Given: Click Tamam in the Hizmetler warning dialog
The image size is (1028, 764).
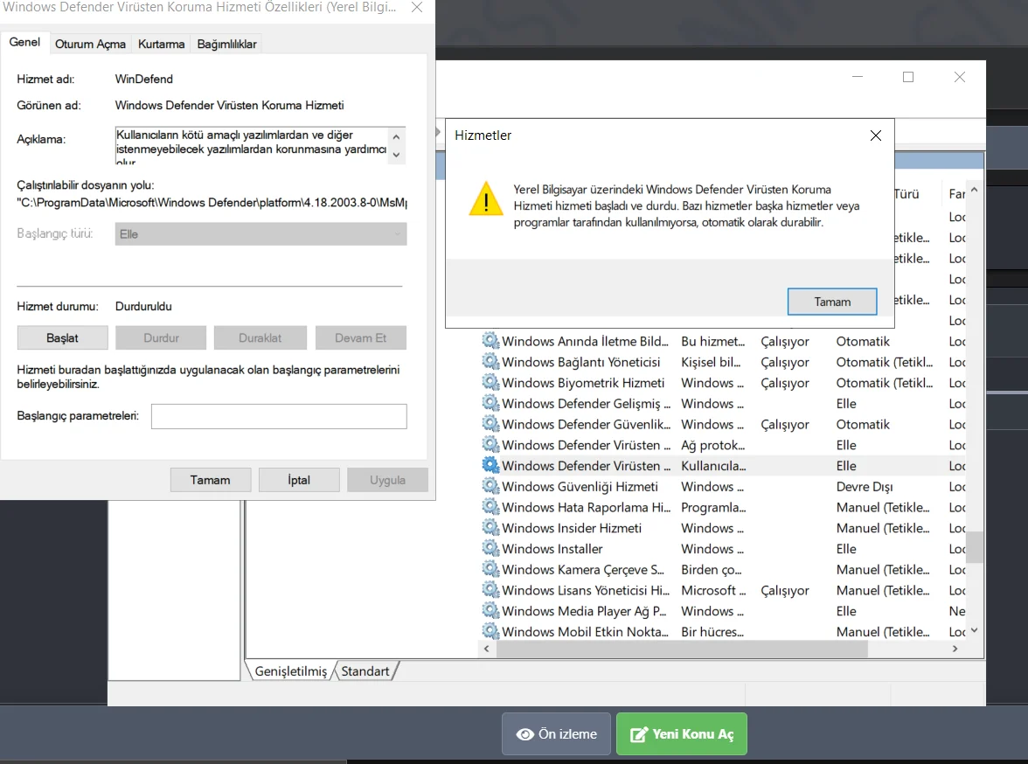Looking at the screenshot, I should (x=832, y=302).
